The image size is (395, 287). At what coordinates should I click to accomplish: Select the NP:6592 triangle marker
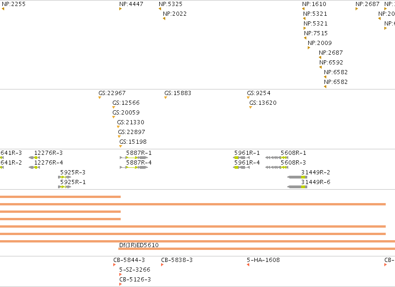(320, 67)
